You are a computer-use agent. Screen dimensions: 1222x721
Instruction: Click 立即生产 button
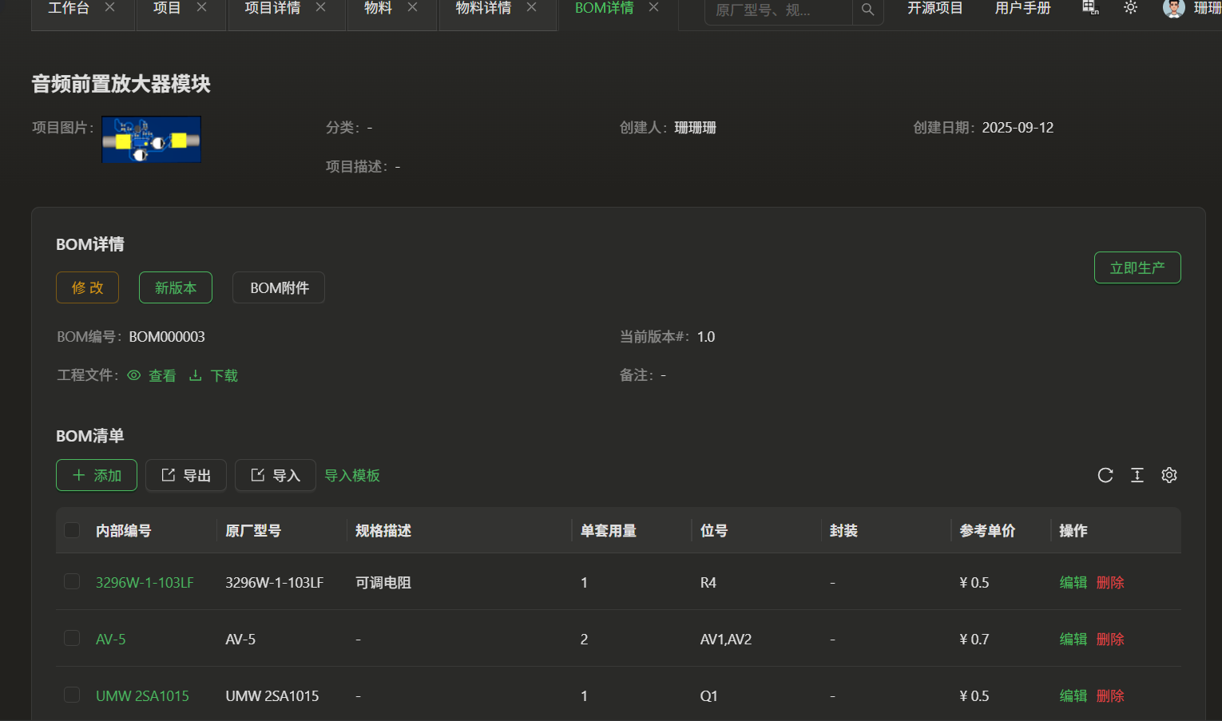1137,267
